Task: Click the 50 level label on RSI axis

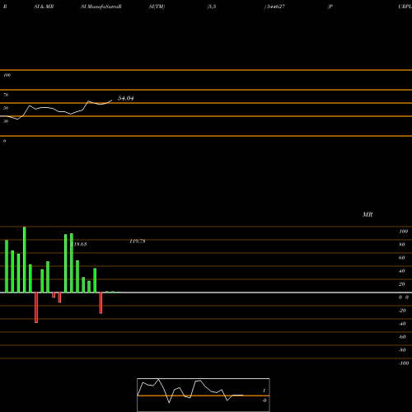Action: [6, 108]
